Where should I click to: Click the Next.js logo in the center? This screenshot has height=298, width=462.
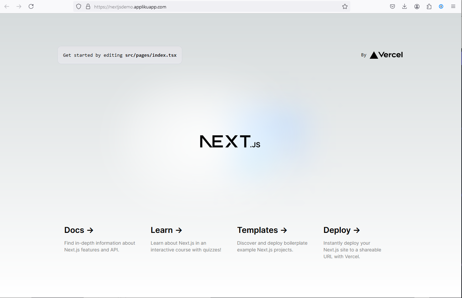click(230, 141)
